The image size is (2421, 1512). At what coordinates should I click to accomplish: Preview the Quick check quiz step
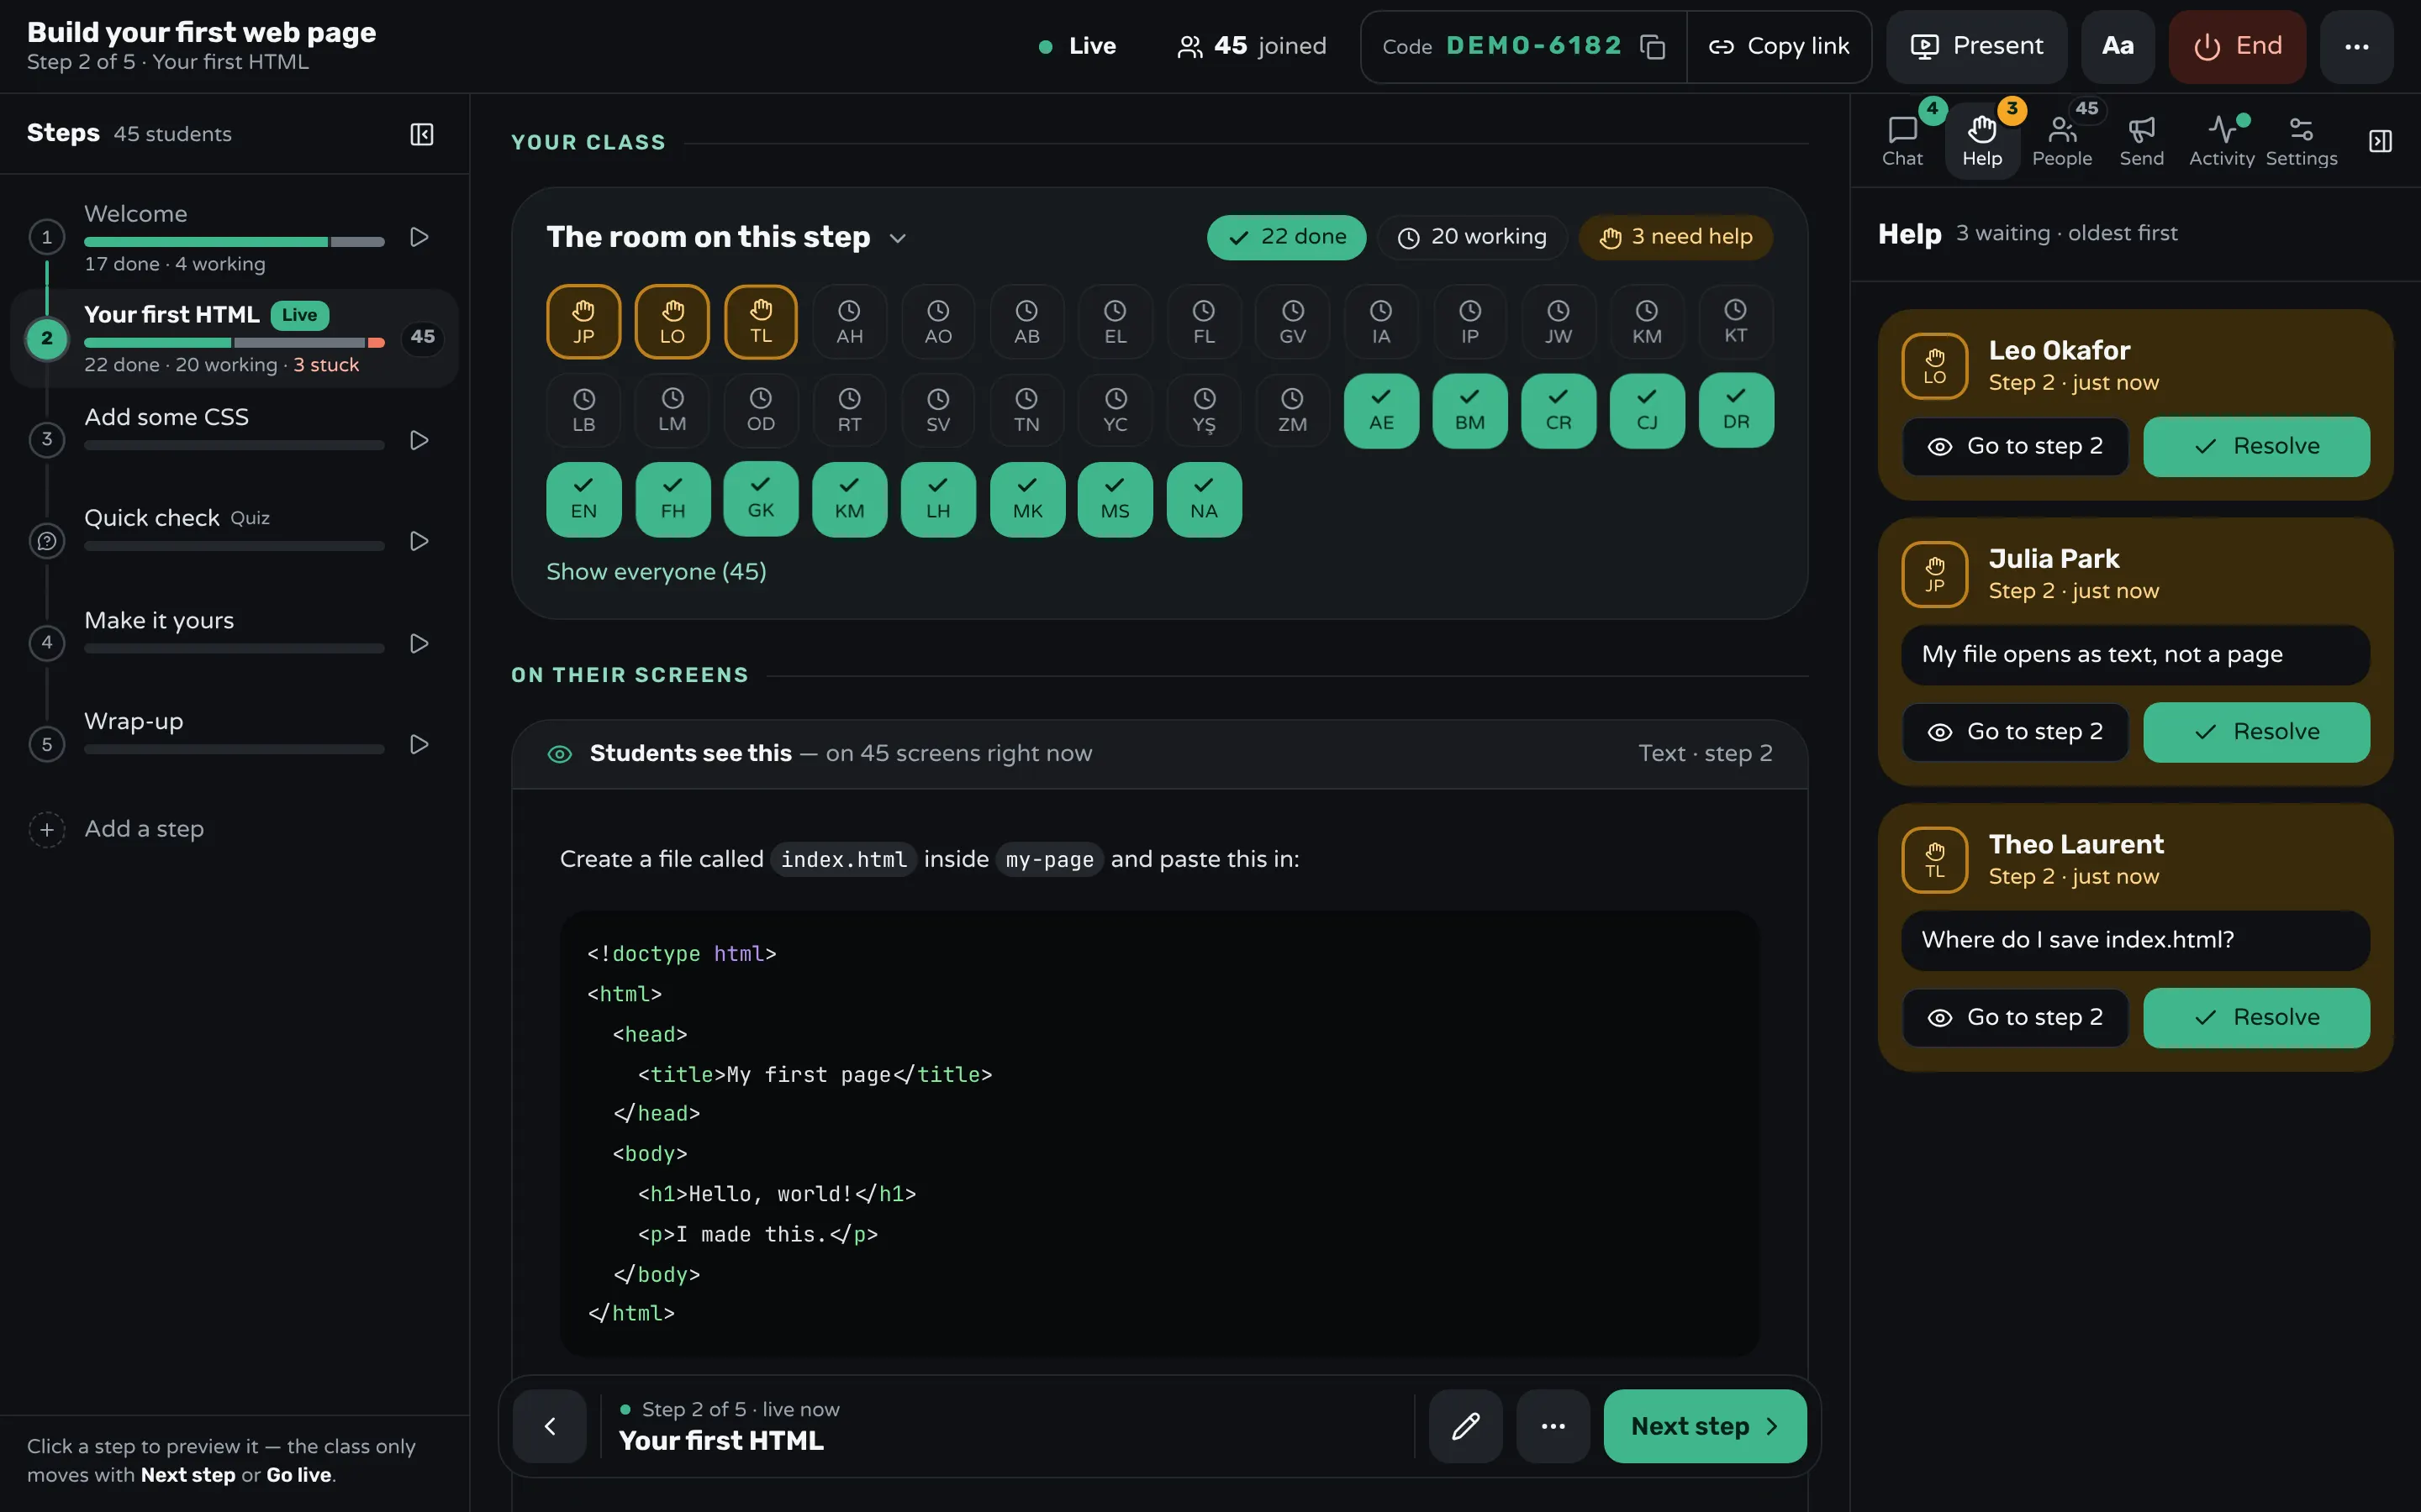(419, 541)
